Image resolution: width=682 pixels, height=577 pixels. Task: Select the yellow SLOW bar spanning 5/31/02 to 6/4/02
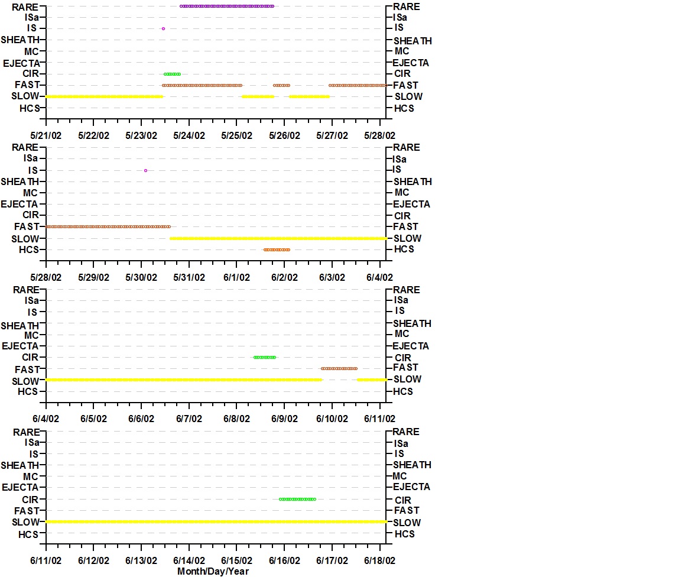tap(278, 238)
